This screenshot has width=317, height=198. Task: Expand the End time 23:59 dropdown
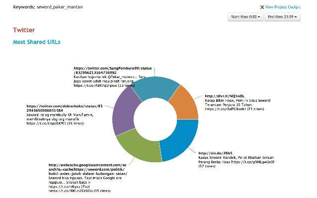pos(282,17)
